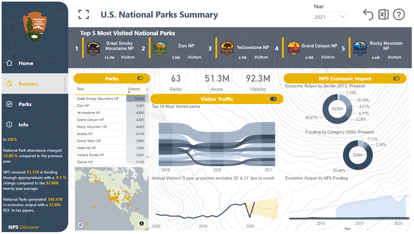Image resolution: width=414 pixels, height=234 pixels.
Task: Sort table by Visitors column header
Action: coord(134,89)
